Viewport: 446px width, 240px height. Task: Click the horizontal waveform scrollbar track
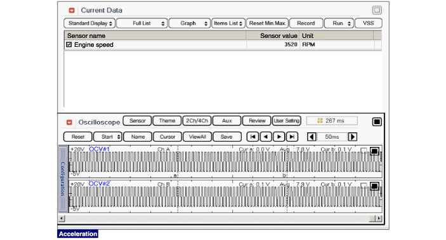pyautogui.click(x=217, y=218)
